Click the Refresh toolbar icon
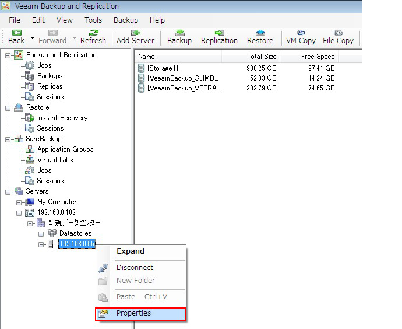The height and width of the screenshot is (329, 402). 94,33
